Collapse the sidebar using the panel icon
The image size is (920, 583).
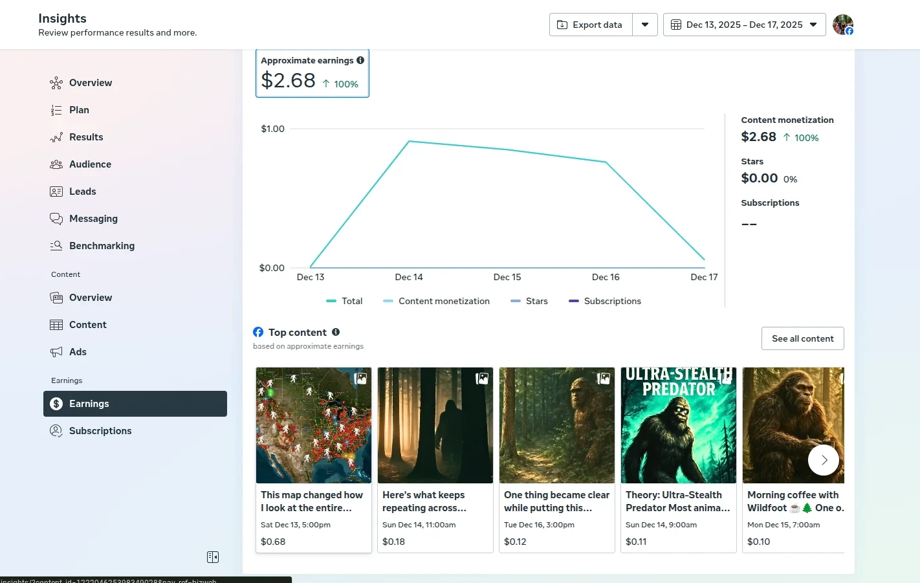pos(213,557)
